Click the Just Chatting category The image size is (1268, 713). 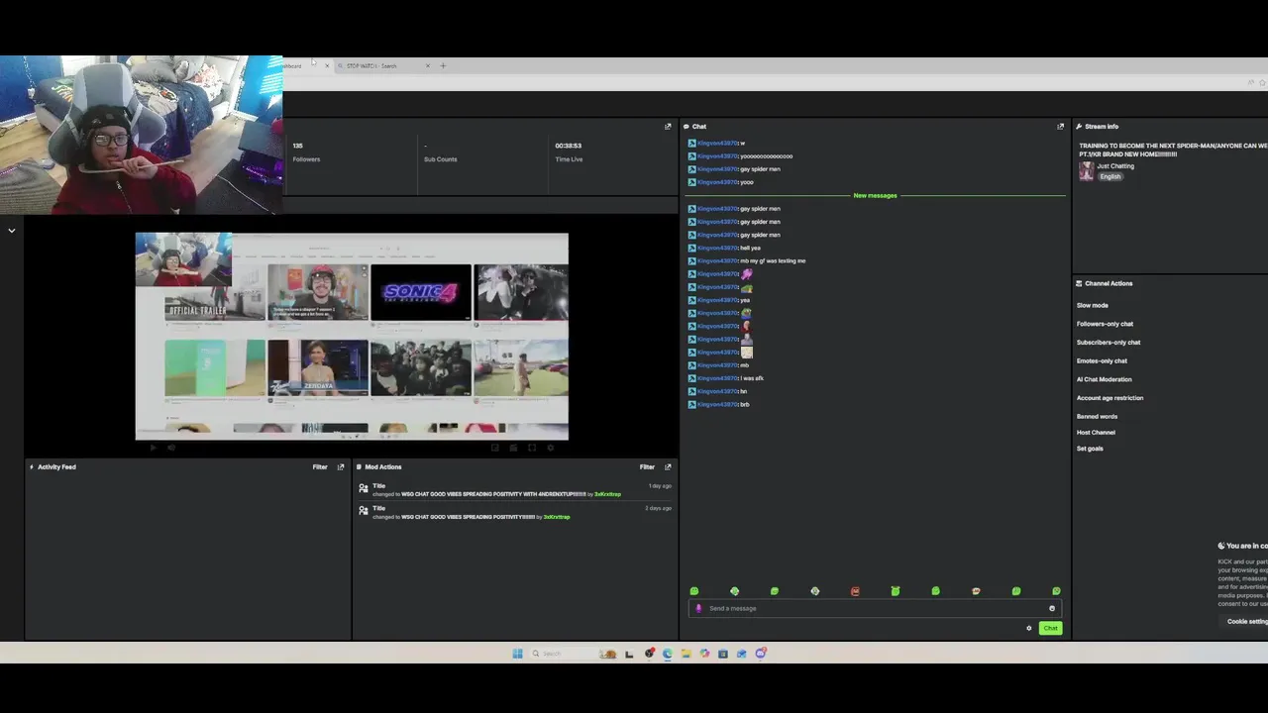1115,166
